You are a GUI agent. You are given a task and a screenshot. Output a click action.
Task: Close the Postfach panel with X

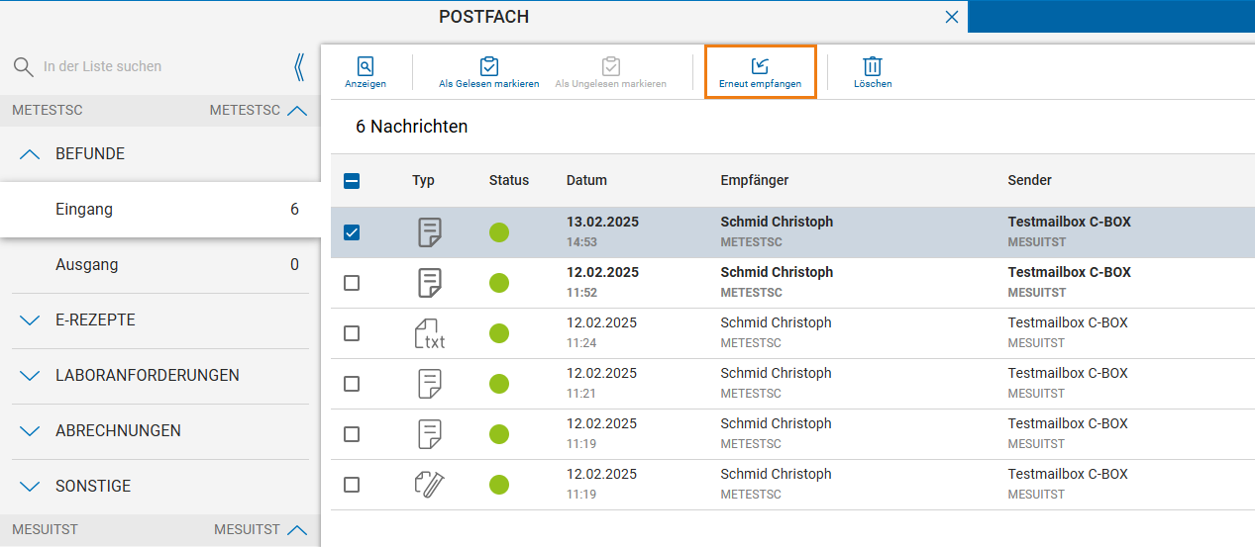click(952, 17)
